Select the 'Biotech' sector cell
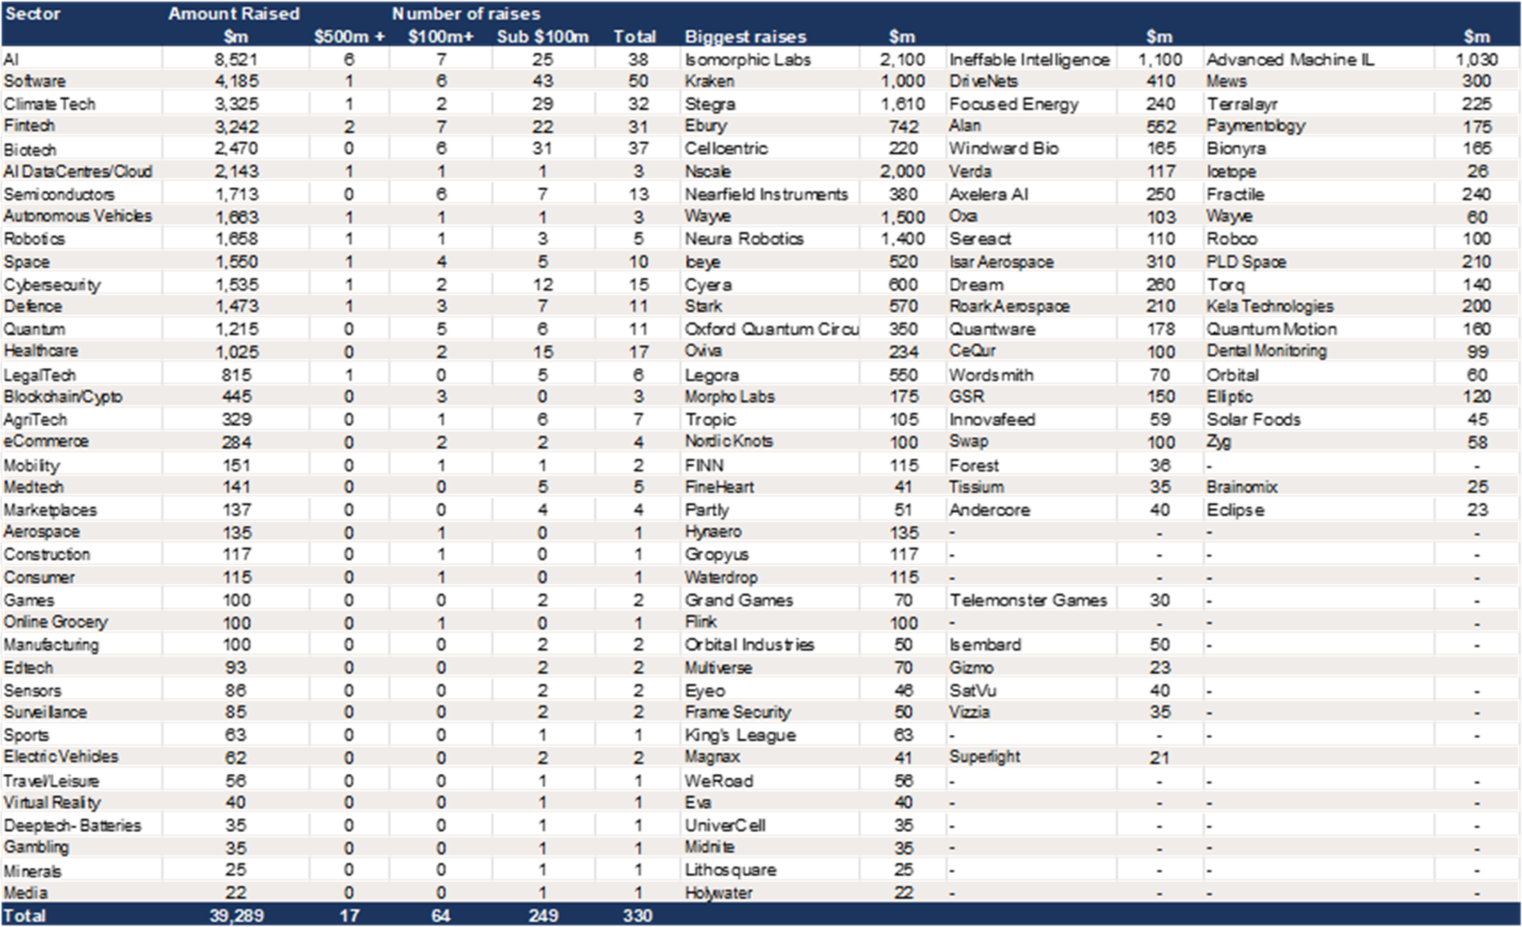 pyautogui.click(x=30, y=149)
